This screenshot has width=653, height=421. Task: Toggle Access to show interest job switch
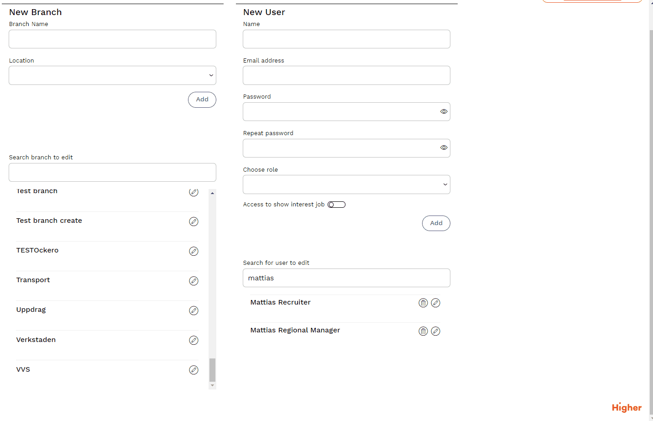(x=336, y=205)
